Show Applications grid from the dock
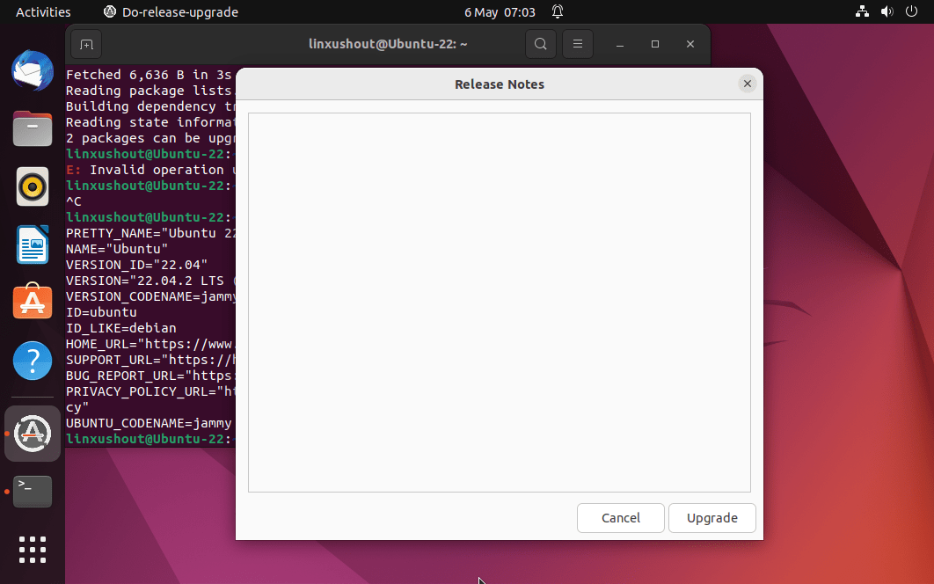The width and height of the screenshot is (934, 584). tap(33, 550)
